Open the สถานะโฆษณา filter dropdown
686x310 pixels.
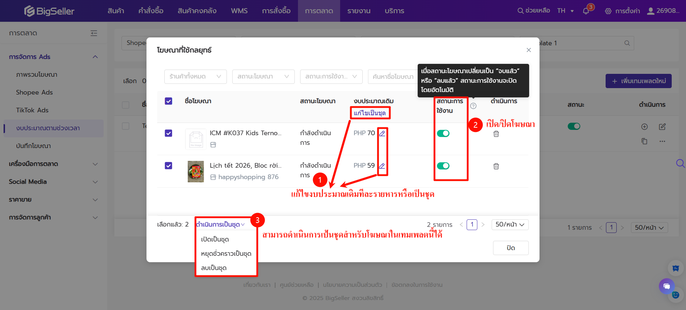click(263, 77)
